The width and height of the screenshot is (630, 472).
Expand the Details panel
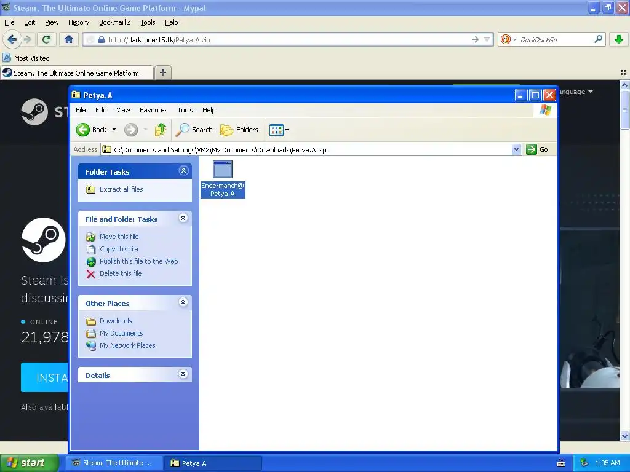coord(183,374)
